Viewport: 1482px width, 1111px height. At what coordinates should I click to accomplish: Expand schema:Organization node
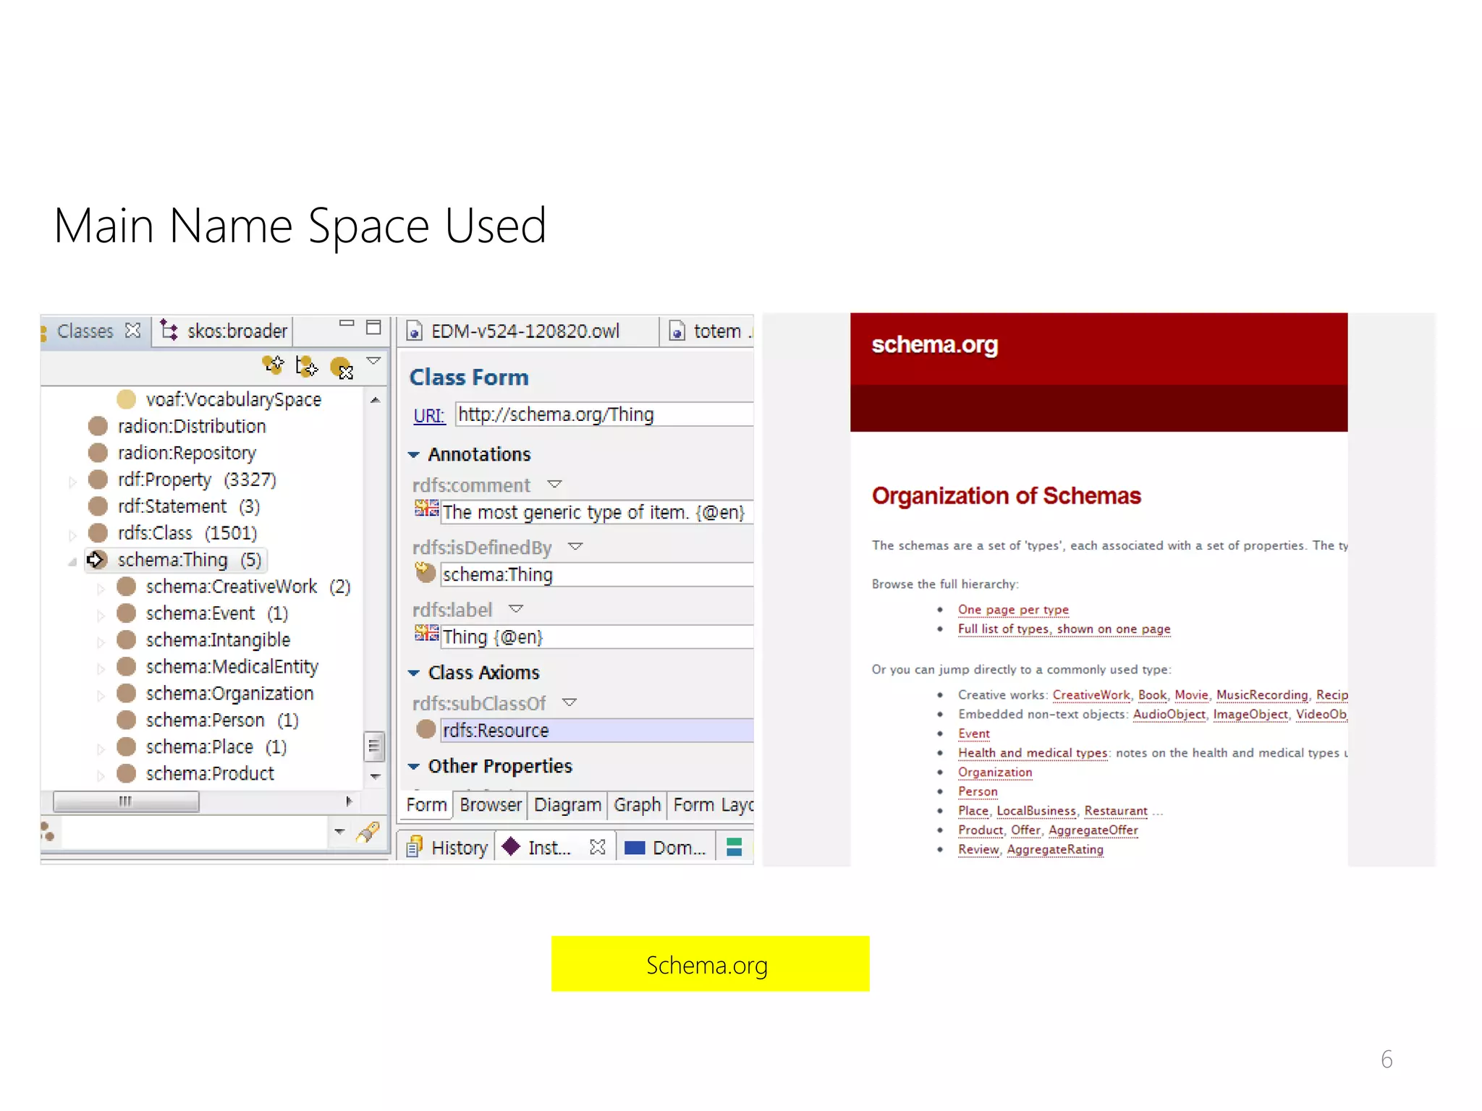[101, 695]
